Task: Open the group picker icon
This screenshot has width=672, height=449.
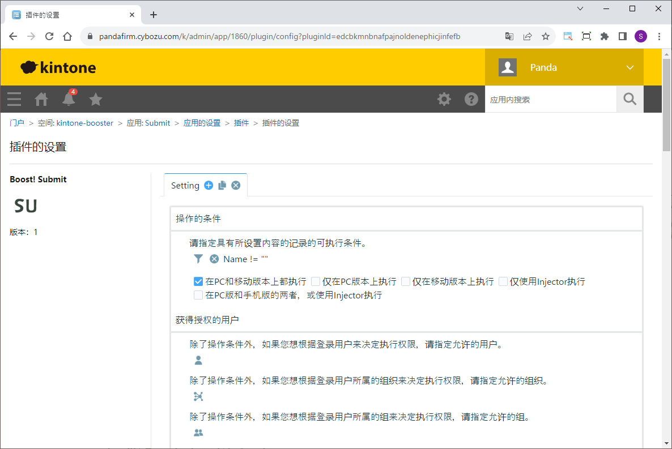Action: click(x=198, y=433)
